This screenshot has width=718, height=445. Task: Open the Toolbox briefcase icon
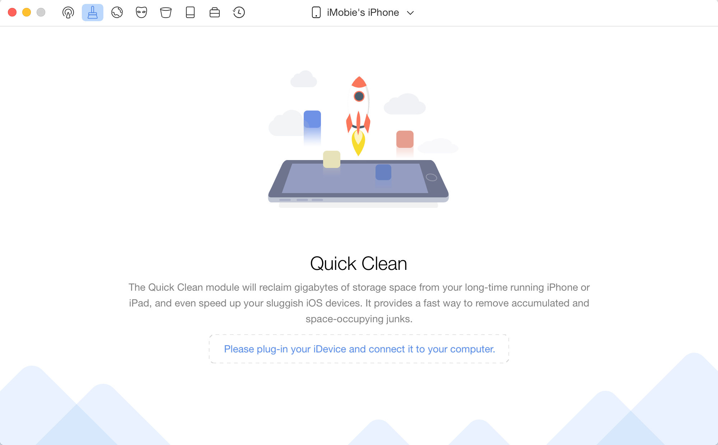tap(215, 13)
